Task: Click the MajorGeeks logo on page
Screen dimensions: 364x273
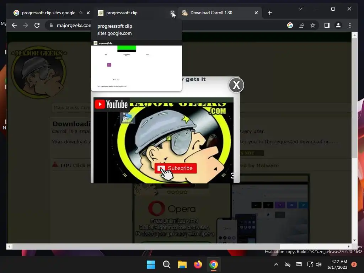Action: [39, 72]
